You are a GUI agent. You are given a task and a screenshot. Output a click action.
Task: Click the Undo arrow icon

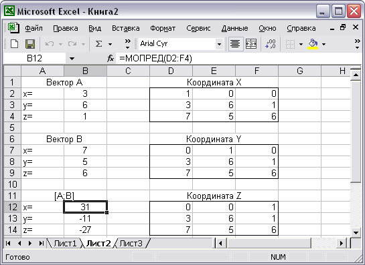[50, 44]
